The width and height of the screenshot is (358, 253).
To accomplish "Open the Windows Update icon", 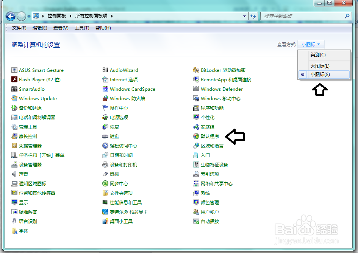I will 14,98.
